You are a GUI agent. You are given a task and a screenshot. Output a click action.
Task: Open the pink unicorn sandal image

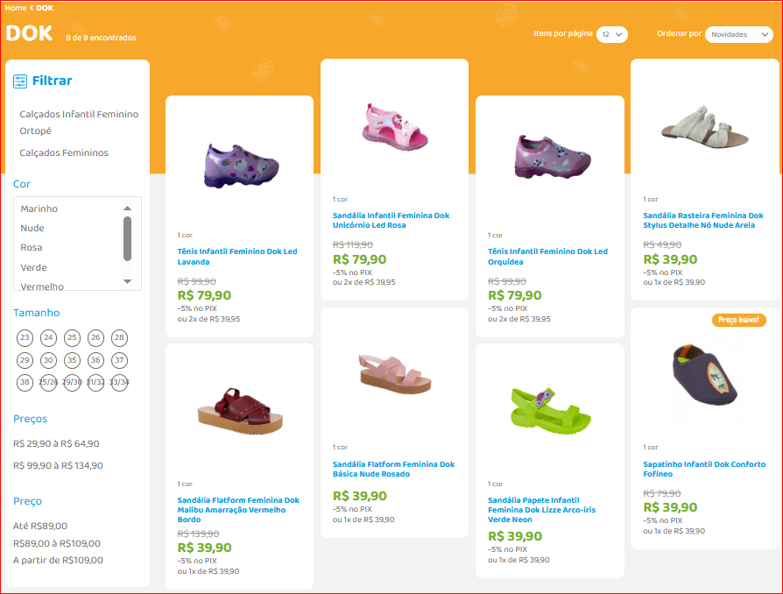(394, 129)
